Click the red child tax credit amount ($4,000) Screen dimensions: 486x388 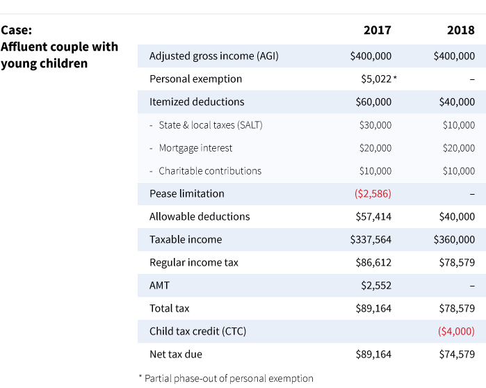pyautogui.click(x=456, y=332)
